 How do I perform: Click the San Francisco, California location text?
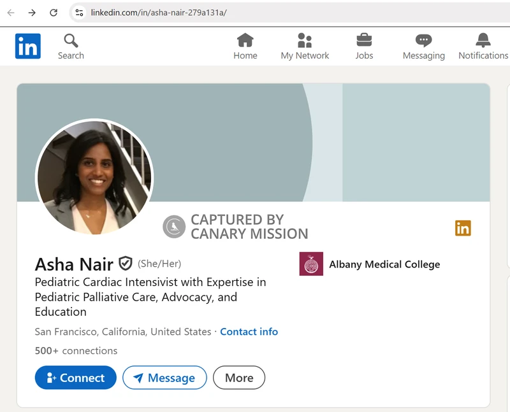[x=123, y=332]
